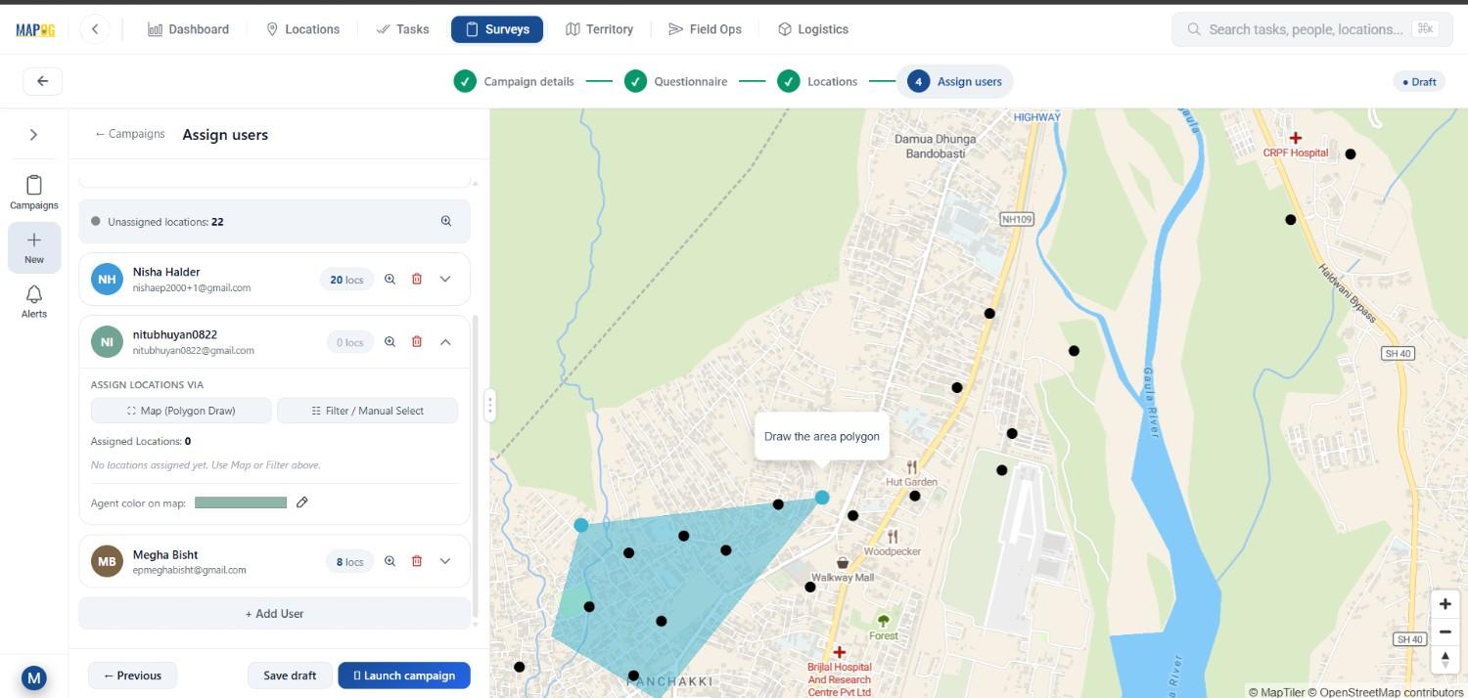Select the Assign users step

[x=955, y=81]
